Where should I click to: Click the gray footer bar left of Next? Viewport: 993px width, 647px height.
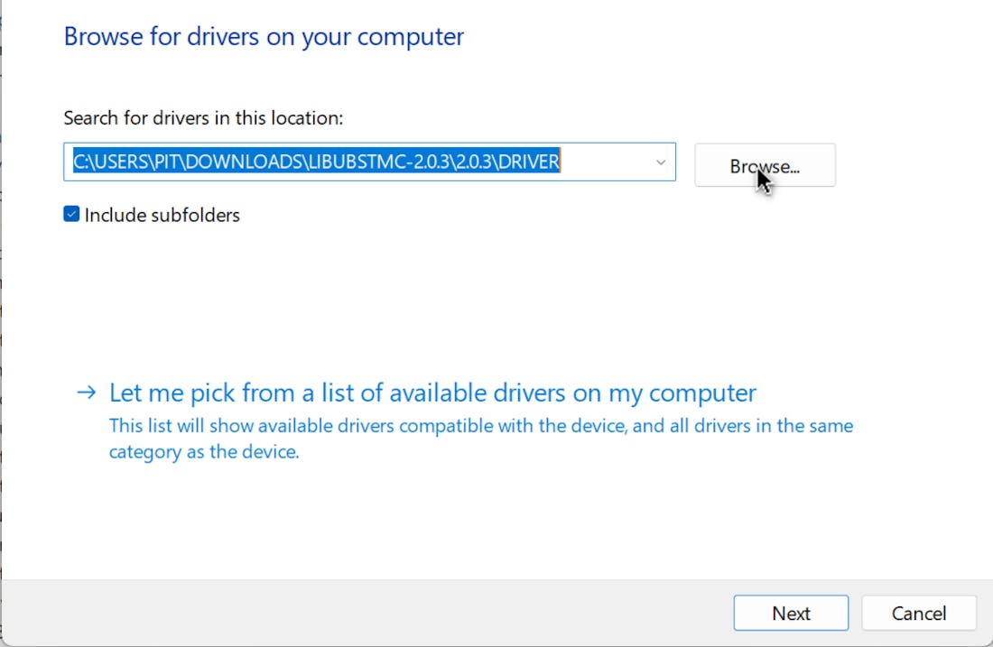click(361, 613)
